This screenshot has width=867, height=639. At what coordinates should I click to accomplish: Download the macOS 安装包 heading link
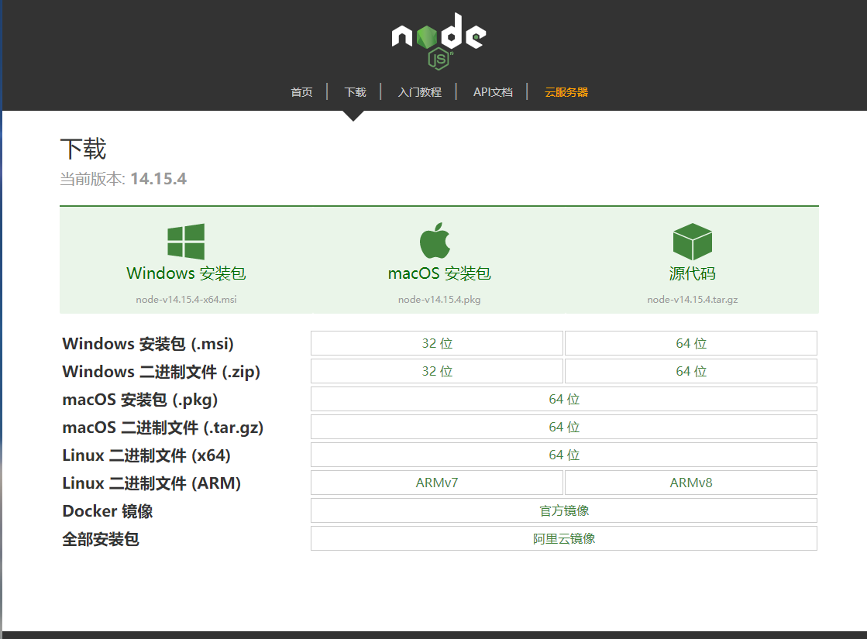[439, 273]
